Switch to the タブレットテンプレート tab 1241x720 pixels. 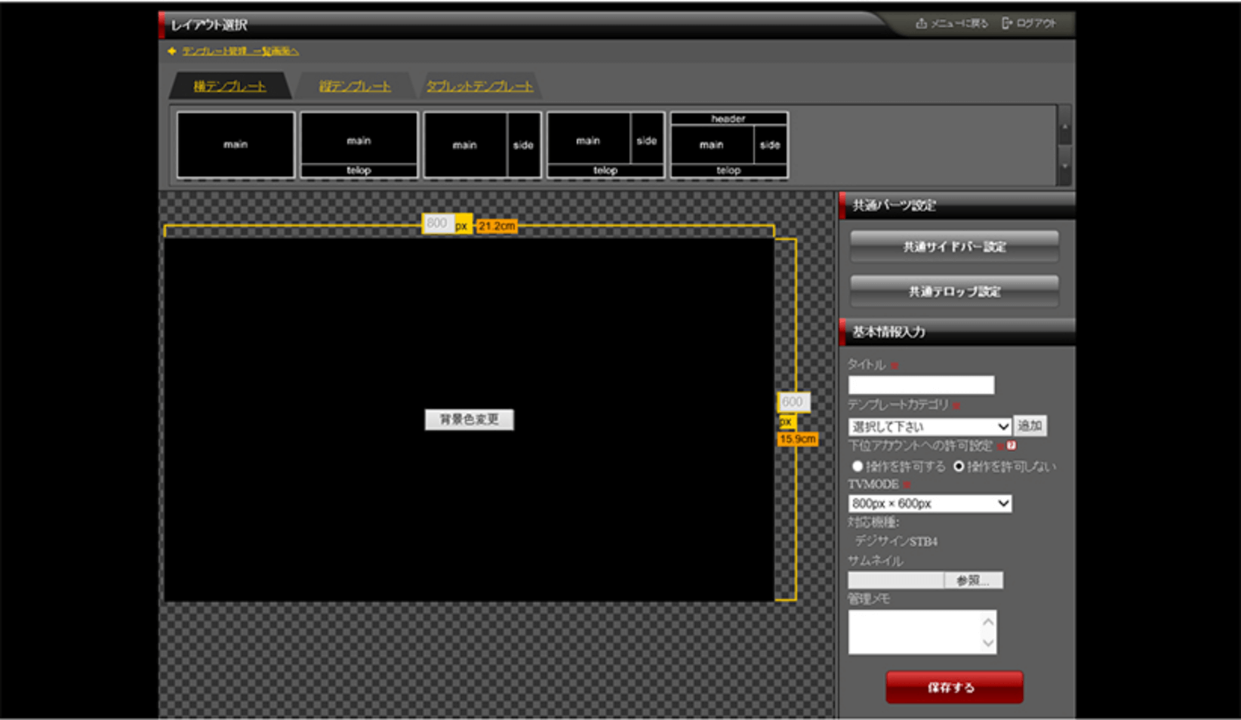479,86
